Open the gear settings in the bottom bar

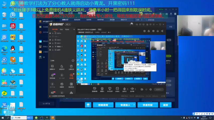[x=151, y=89]
